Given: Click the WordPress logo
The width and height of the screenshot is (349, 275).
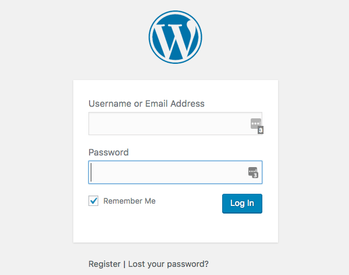Looking at the screenshot, I should [175, 37].
